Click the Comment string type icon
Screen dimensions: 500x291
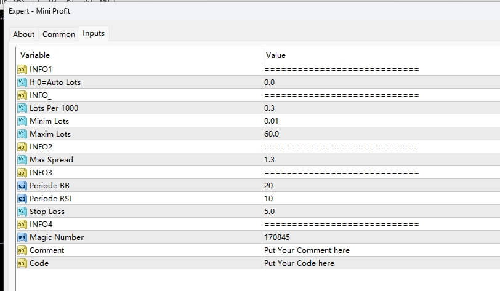coord(22,250)
